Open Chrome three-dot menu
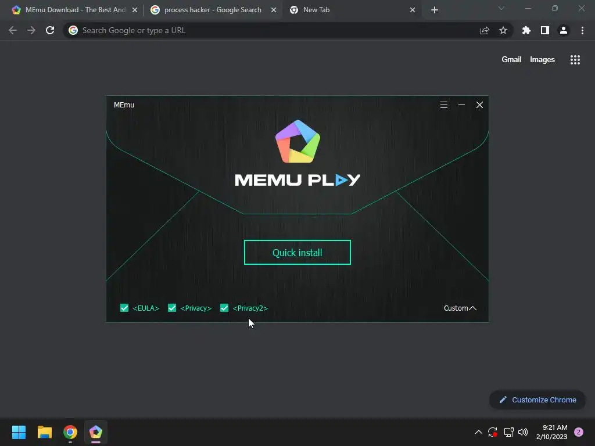The height and width of the screenshot is (446, 595). point(582,30)
